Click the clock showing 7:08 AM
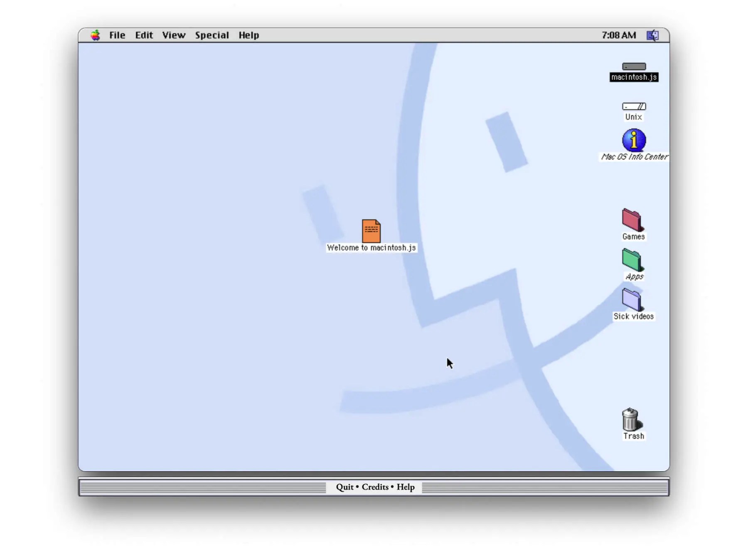 point(619,35)
